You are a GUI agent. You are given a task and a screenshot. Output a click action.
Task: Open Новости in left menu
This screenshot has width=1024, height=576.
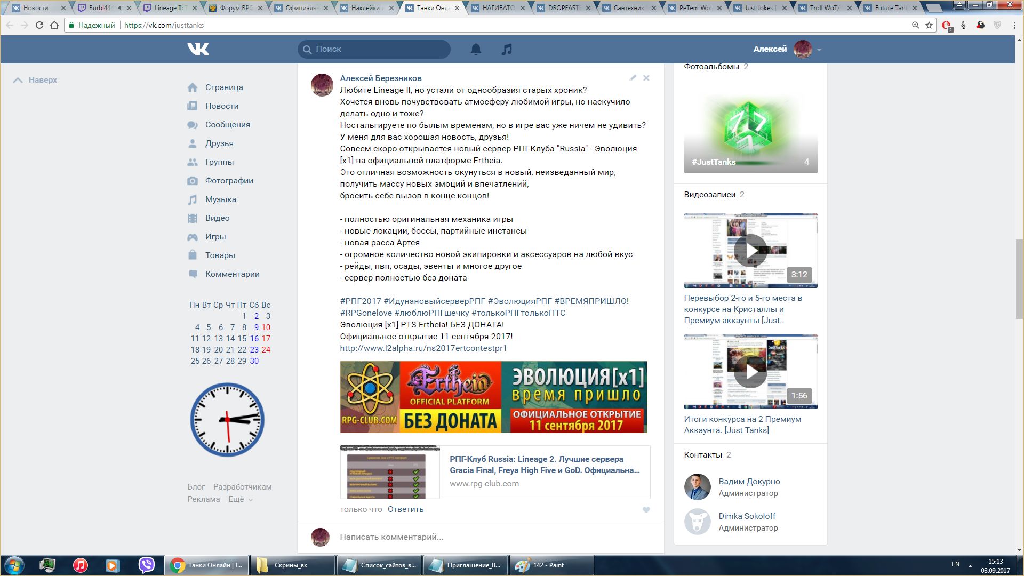(x=222, y=106)
